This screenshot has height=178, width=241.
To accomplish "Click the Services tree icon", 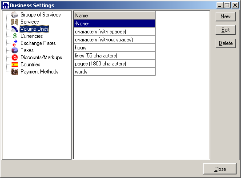I will pyautogui.click(x=15, y=22).
